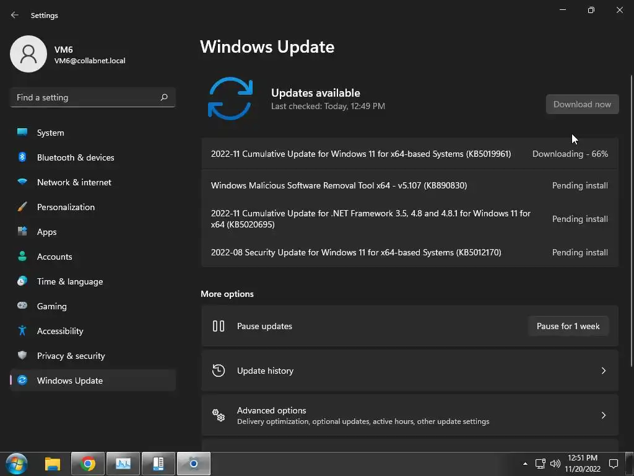Click the .NET Framework KB5020695 update entry
The image size is (634, 476).
tap(410, 219)
